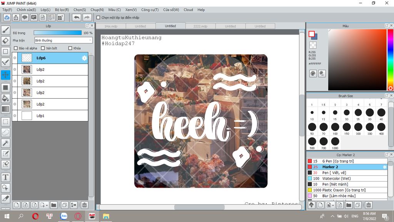Open the add-brush dropdown in Cọ panel
This screenshot has height=222, width=394.
(333, 205)
